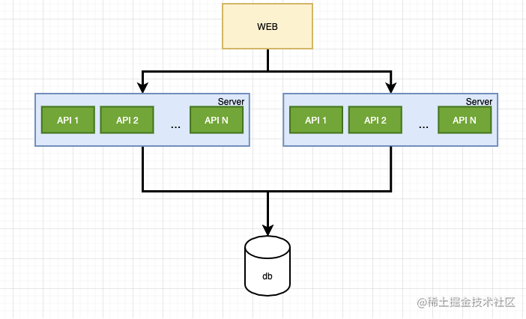526x319 pixels.
Task: Select the arrowhead entering the left server
Action: point(142,88)
